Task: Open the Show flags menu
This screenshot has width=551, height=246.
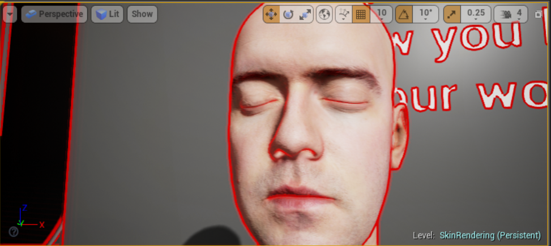Action: coord(142,14)
